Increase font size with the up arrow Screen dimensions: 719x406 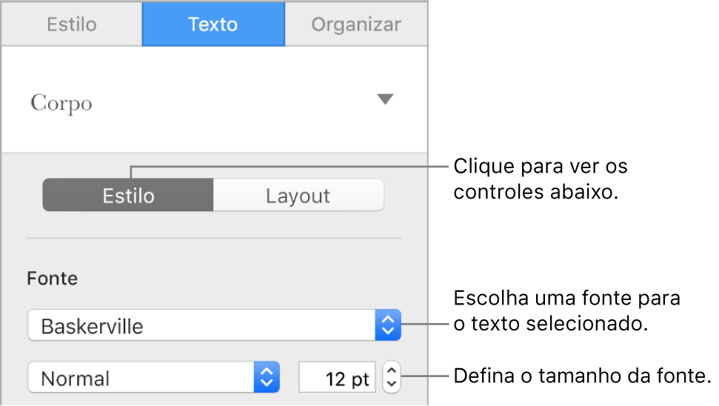point(392,371)
